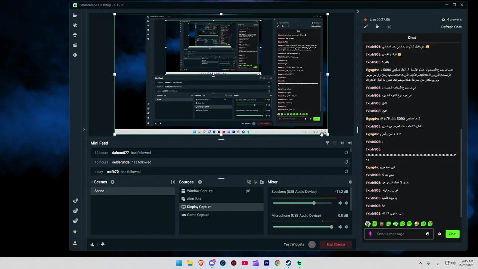Open Mixer advanced audio settings gear
This screenshot has height=269, width=478.
click(x=350, y=182)
